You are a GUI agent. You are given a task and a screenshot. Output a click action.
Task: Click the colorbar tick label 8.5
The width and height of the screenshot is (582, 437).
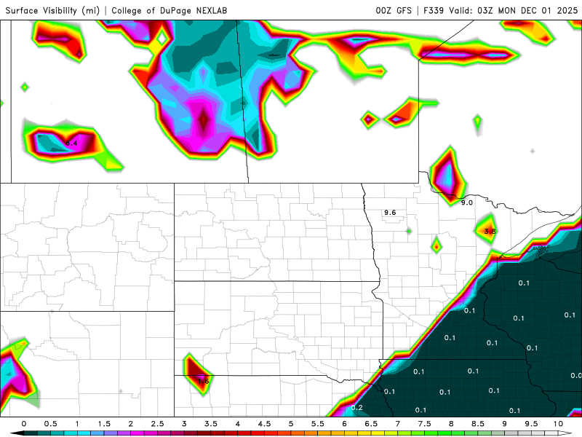(x=478, y=424)
